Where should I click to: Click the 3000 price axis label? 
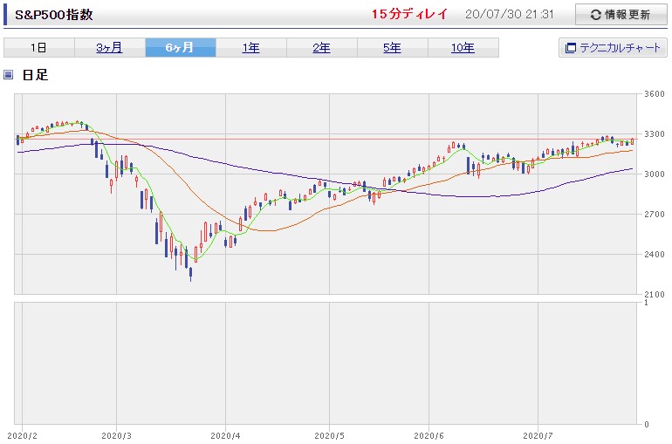click(655, 174)
